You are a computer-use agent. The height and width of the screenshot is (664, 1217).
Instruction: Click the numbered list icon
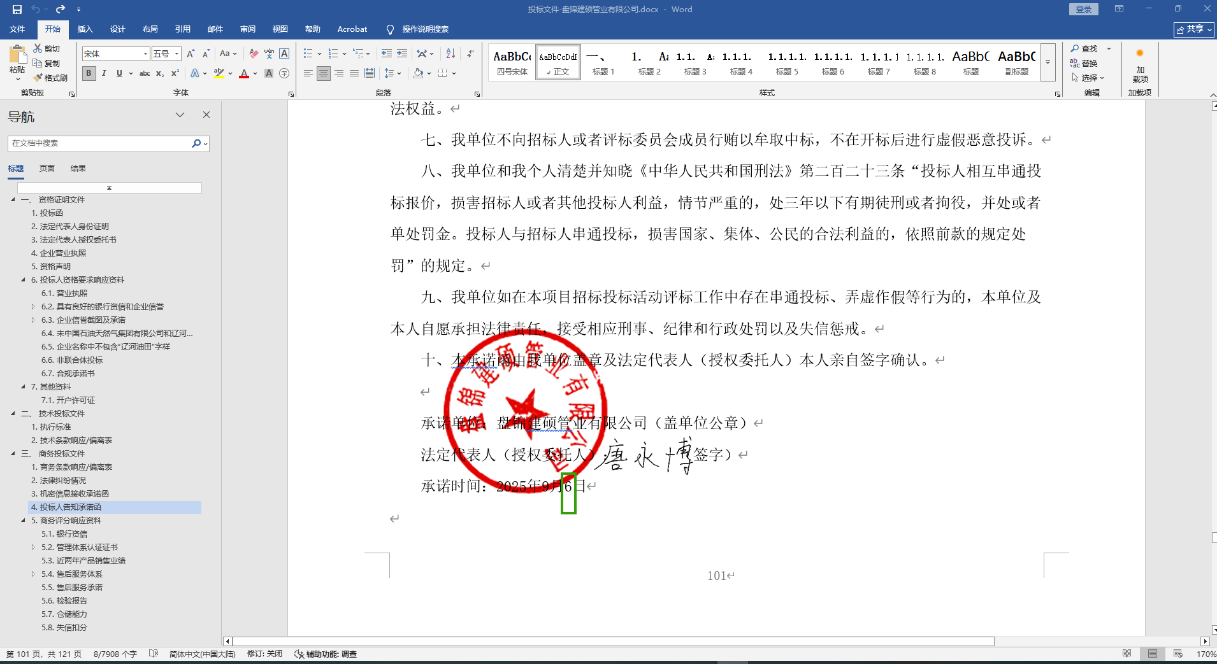pyautogui.click(x=333, y=54)
